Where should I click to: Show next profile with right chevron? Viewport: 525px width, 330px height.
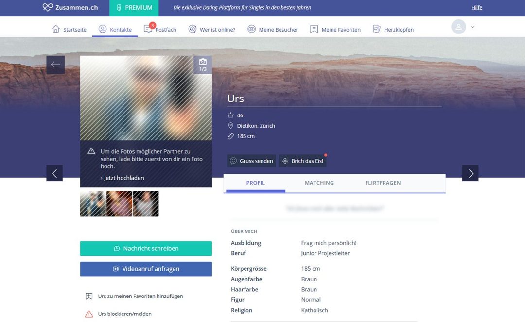[x=471, y=173]
